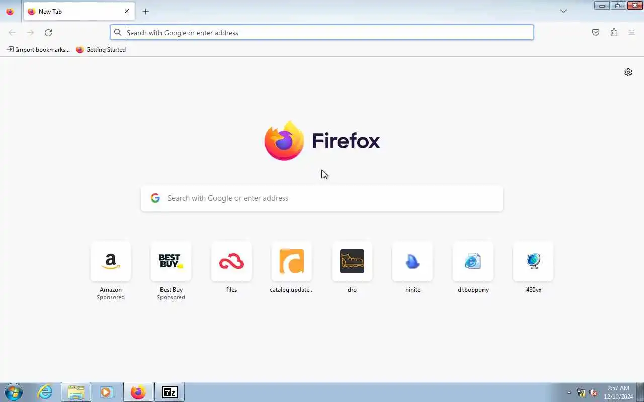This screenshot has height=402, width=644.
Task: Minimize the Firefox window
Action: [602, 6]
